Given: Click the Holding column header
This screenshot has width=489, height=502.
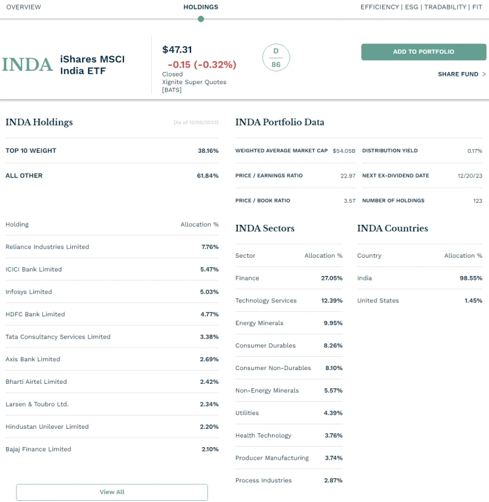Looking at the screenshot, I should (17, 224).
